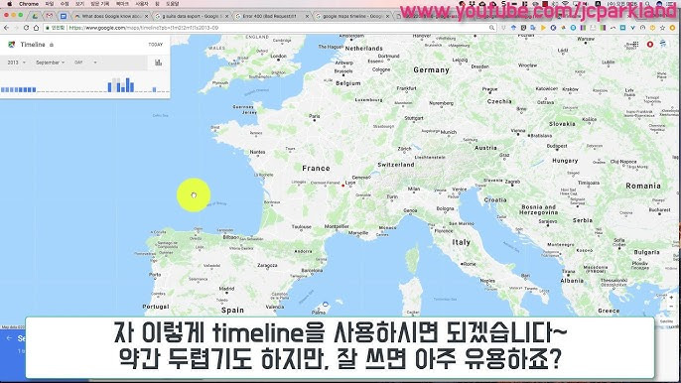Screen dimensions: 681x383
Task: Click the secure lock icon in address bar
Action: pyautogui.click(x=48, y=28)
